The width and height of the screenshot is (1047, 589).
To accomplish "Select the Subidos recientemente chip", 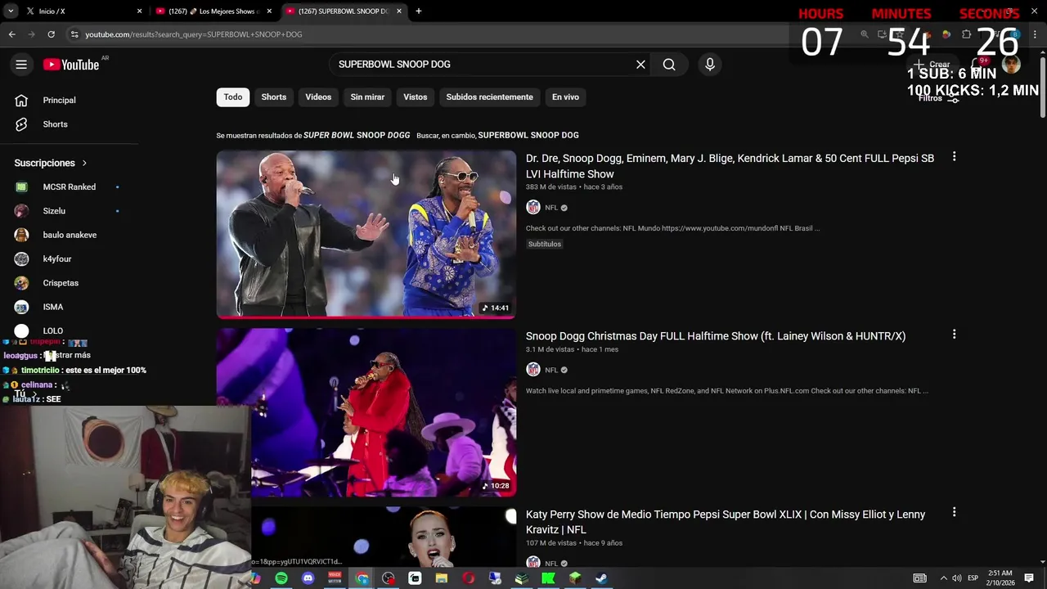I will pos(489,97).
